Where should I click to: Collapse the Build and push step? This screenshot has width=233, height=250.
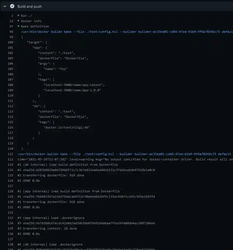click(x=4, y=6)
